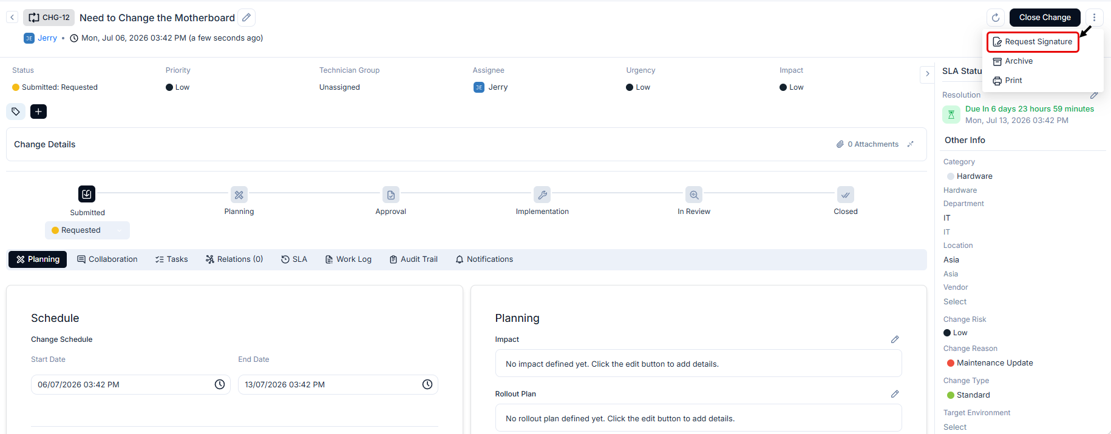1111x434 pixels.
Task: Click the refresh icon near Close Change
Action: pyautogui.click(x=996, y=18)
